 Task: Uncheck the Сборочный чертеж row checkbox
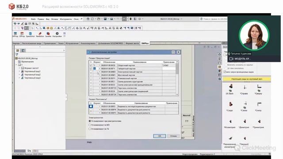91,65
